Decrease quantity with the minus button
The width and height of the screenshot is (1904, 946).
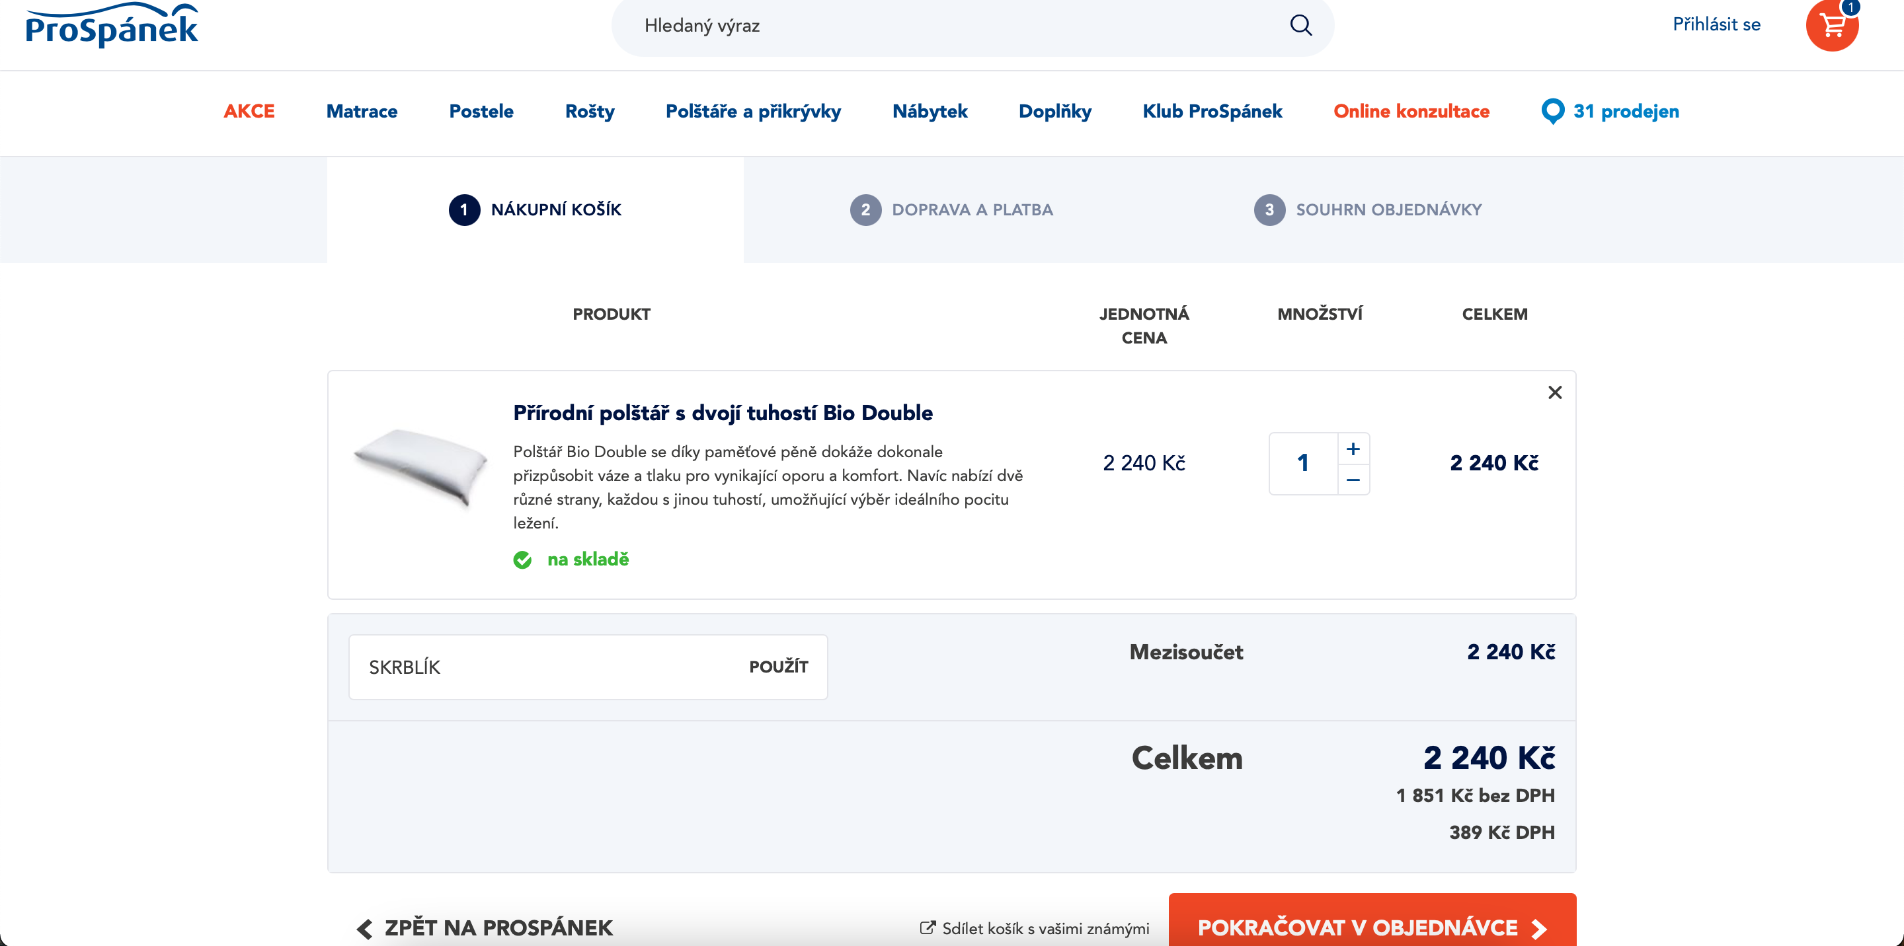1353,480
